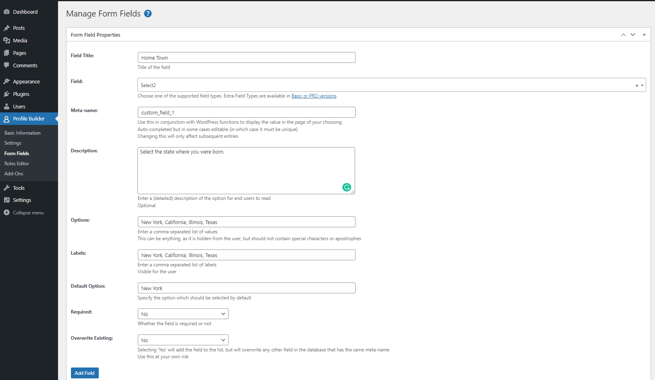The height and width of the screenshot is (380, 655).
Task: Click the Appearance brush icon
Action: point(6,81)
